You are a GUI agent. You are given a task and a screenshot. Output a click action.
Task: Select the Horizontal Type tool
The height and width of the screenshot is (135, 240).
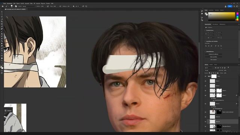(1, 51)
